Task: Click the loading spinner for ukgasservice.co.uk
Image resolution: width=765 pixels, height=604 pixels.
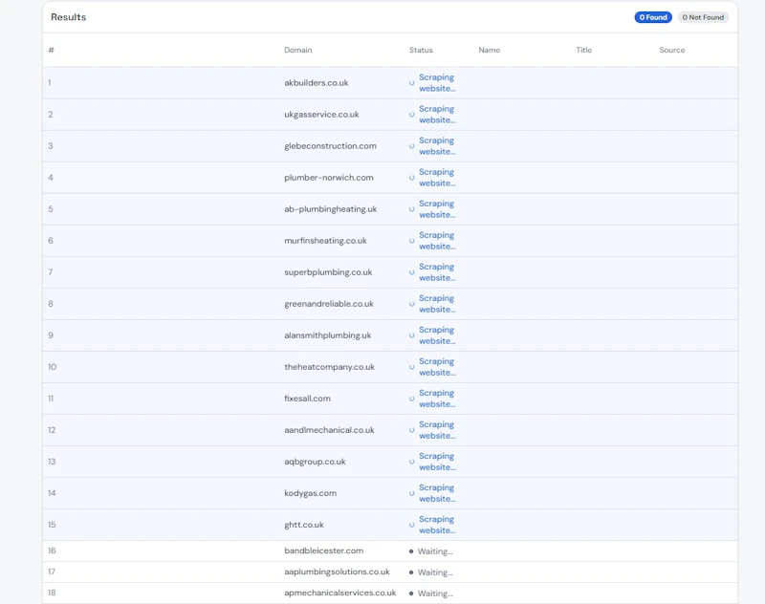Action: 412,115
